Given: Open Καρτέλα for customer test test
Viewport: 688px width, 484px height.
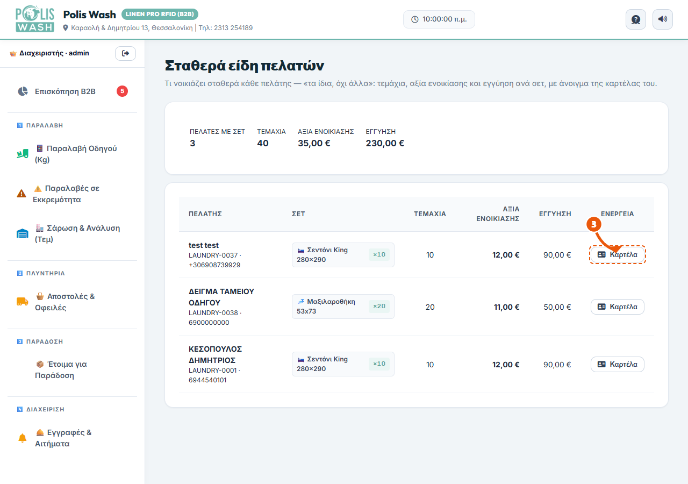Looking at the screenshot, I should point(618,254).
